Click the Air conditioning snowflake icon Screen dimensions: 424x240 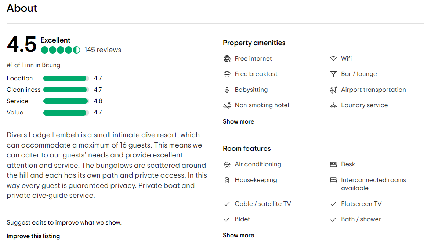click(x=227, y=164)
